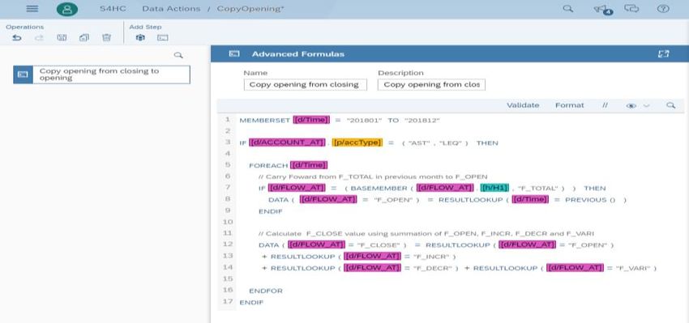Screen dimensions: 689x323
Task: Go to Data Actions breadcrumb
Action: click(x=171, y=9)
